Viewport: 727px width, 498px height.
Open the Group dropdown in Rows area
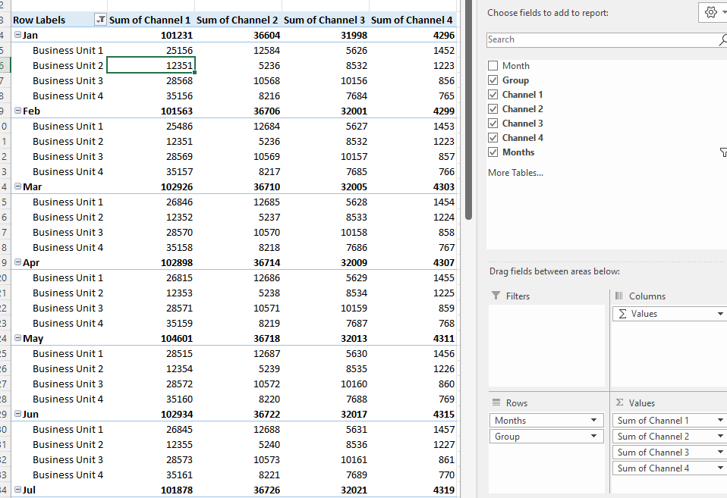click(x=593, y=436)
